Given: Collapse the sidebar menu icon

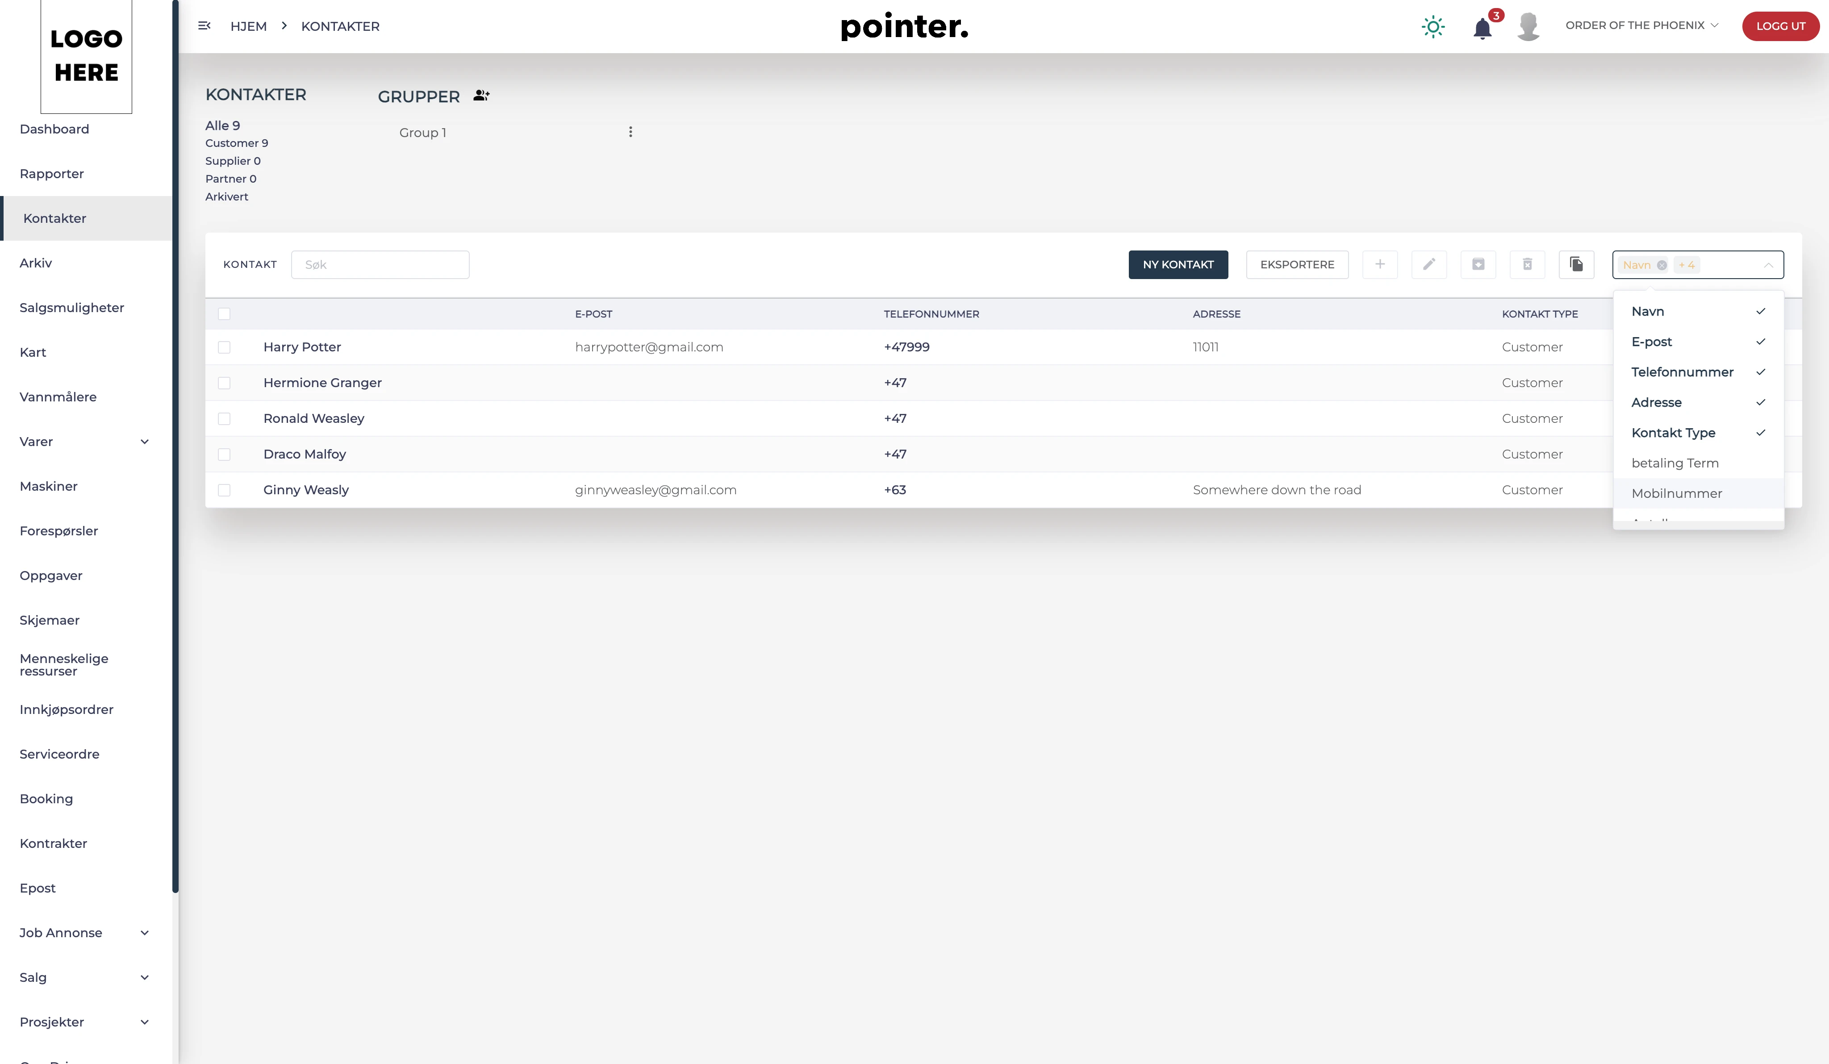Looking at the screenshot, I should (204, 25).
